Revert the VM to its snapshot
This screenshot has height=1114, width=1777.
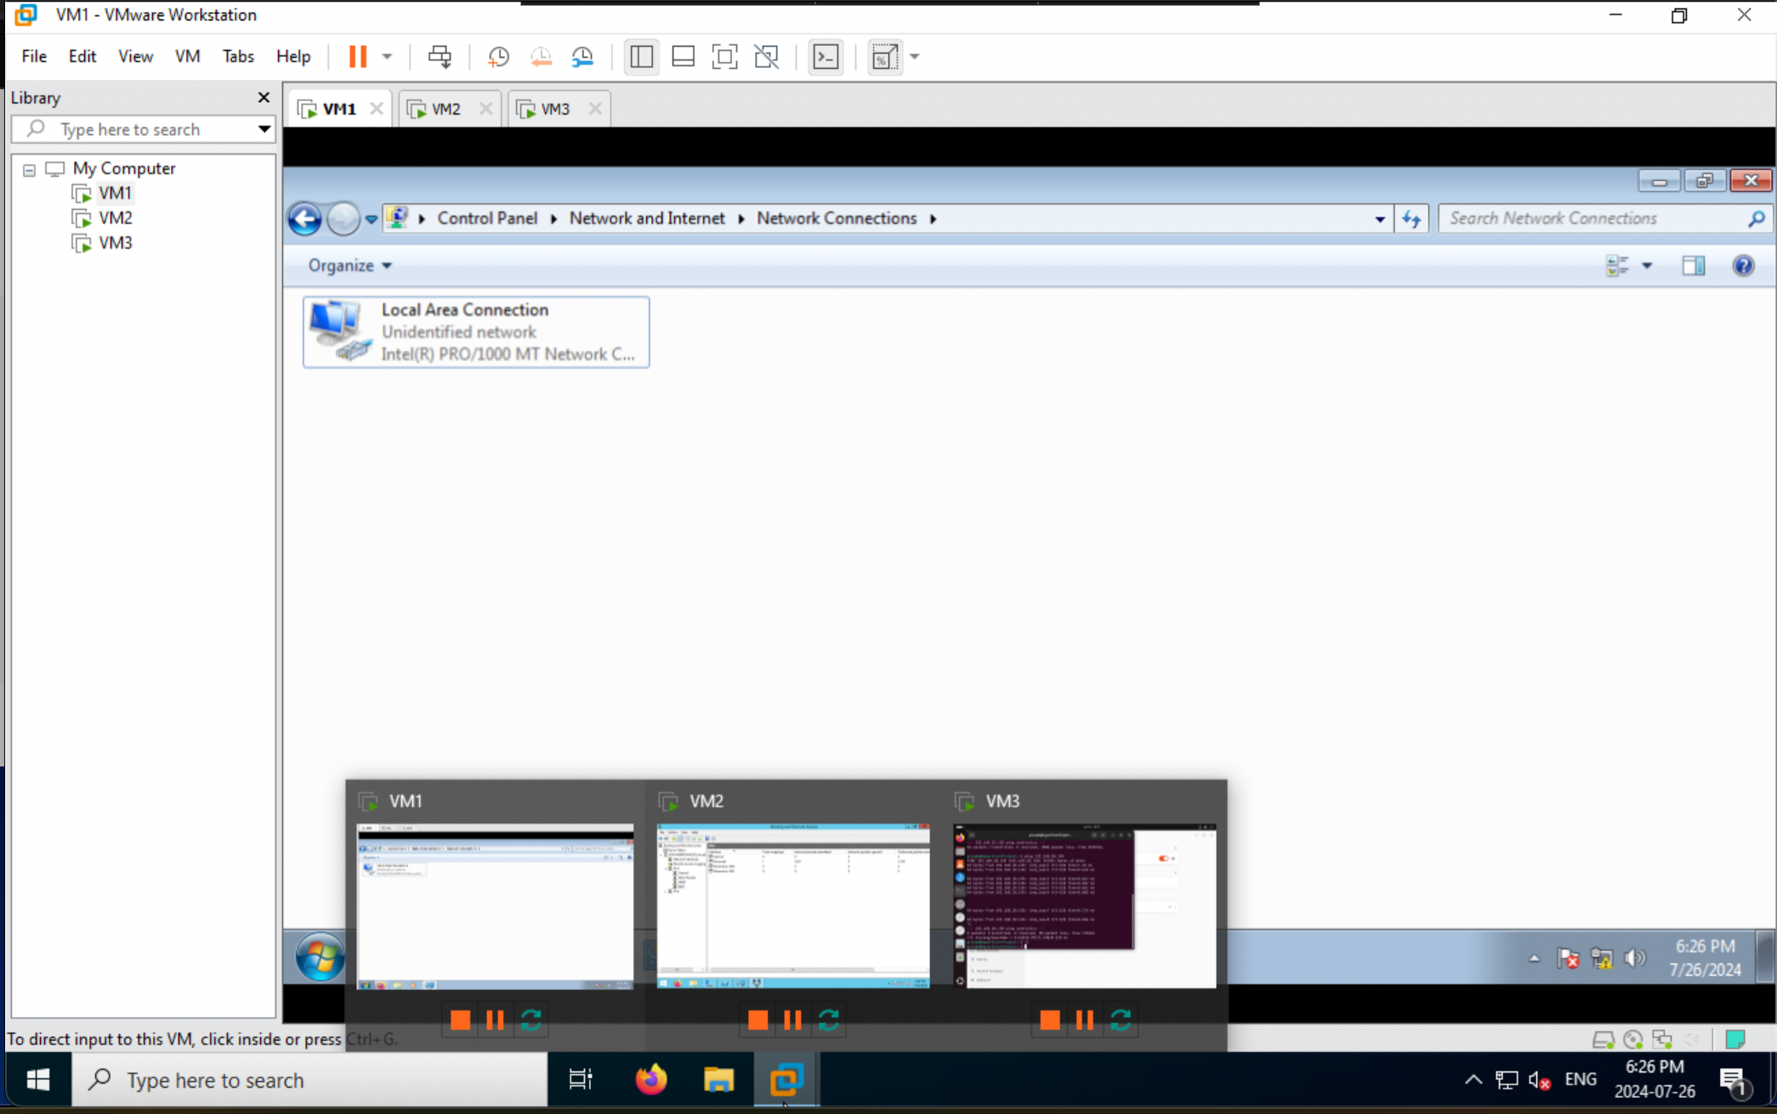point(542,56)
